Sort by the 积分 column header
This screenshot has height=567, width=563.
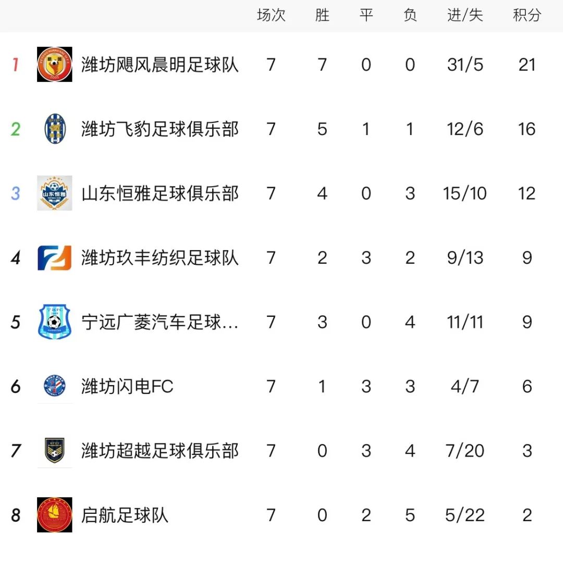(527, 15)
